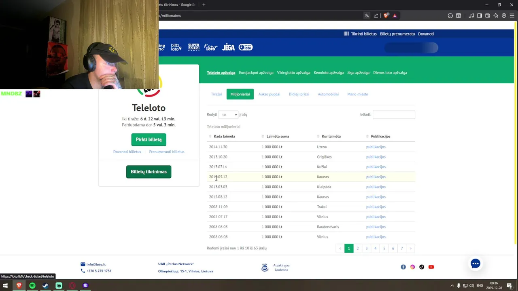Open the browser hamburger main menu
The height and width of the screenshot is (291, 518).
tap(512, 15)
